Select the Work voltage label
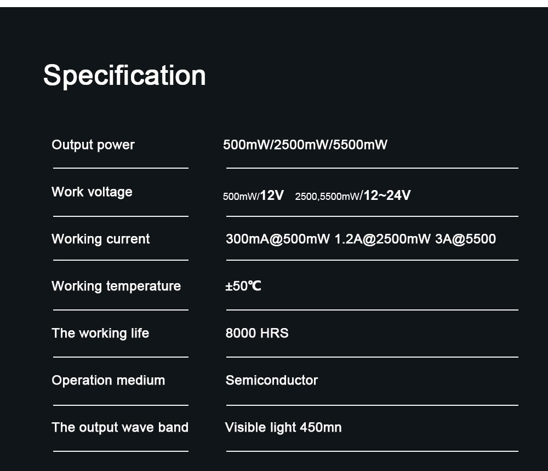The image size is (548, 471). [92, 192]
